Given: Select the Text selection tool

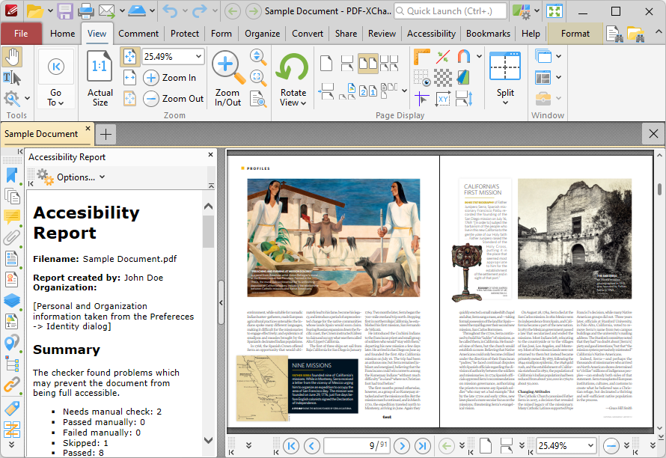Looking at the screenshot, I should 12,78.
